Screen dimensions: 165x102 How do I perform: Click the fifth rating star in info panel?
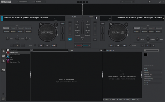click(x=153, y=65)
